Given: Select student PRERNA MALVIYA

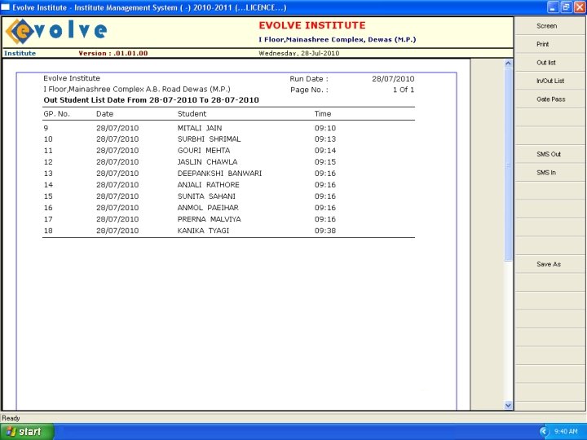Looking at the screenshot, I should [x=209, y=219].
